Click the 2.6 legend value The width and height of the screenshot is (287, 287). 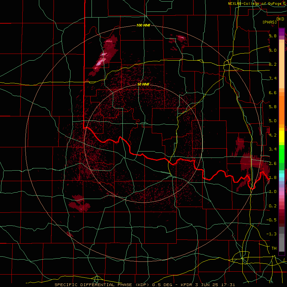coord(273,164)
